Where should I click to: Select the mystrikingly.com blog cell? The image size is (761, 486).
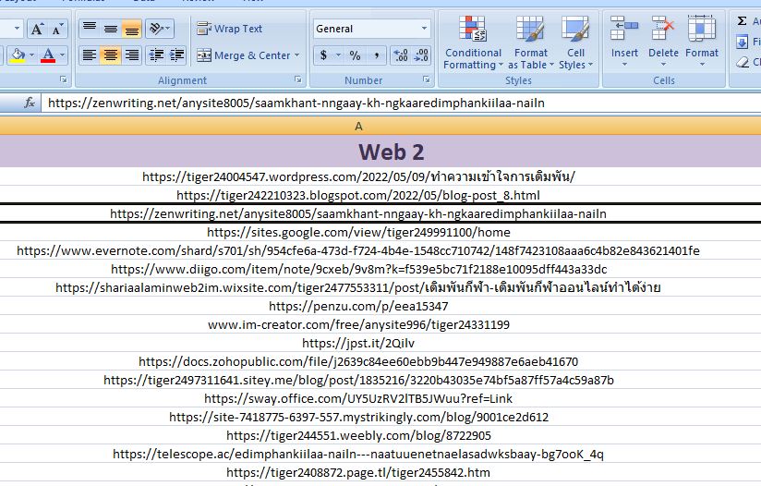380,417
